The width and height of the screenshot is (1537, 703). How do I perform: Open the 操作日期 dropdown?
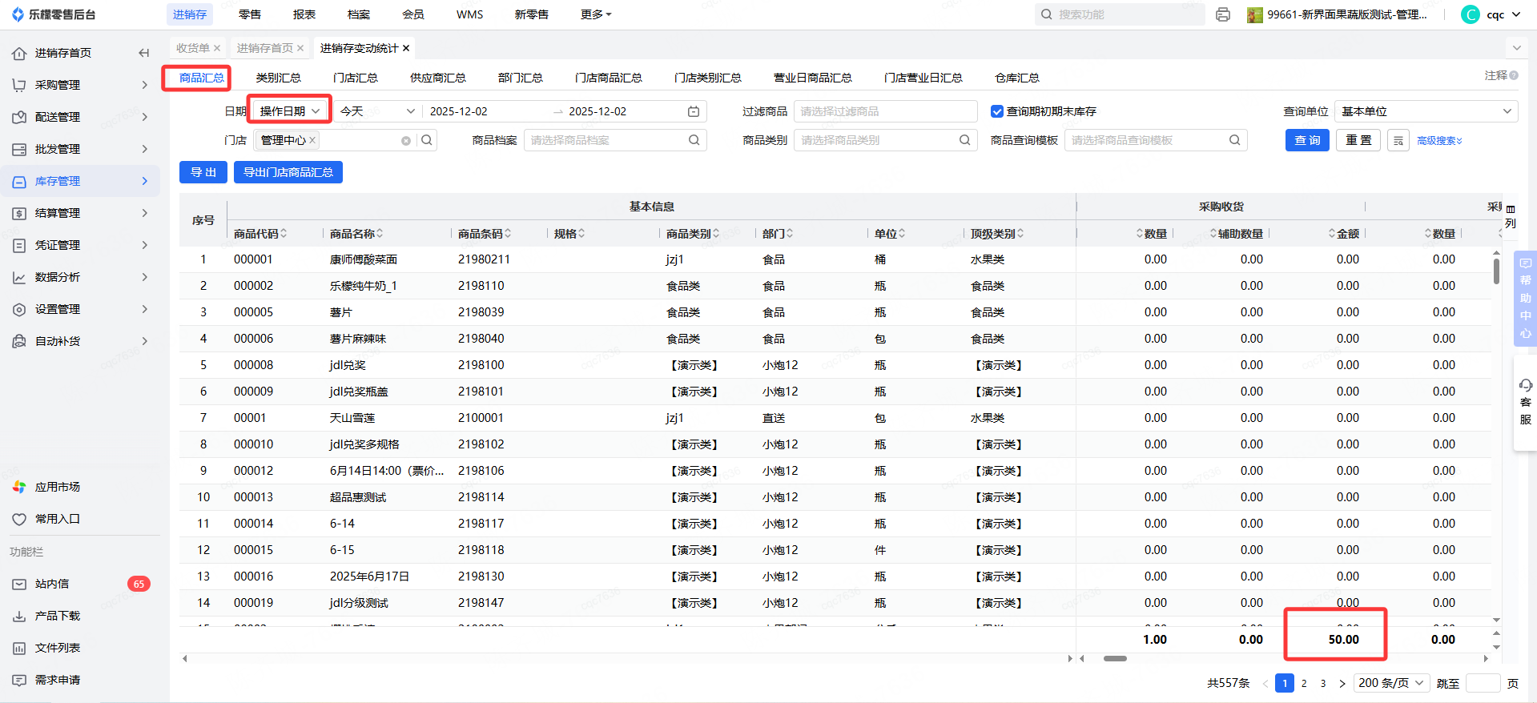[x=289, y=111]
